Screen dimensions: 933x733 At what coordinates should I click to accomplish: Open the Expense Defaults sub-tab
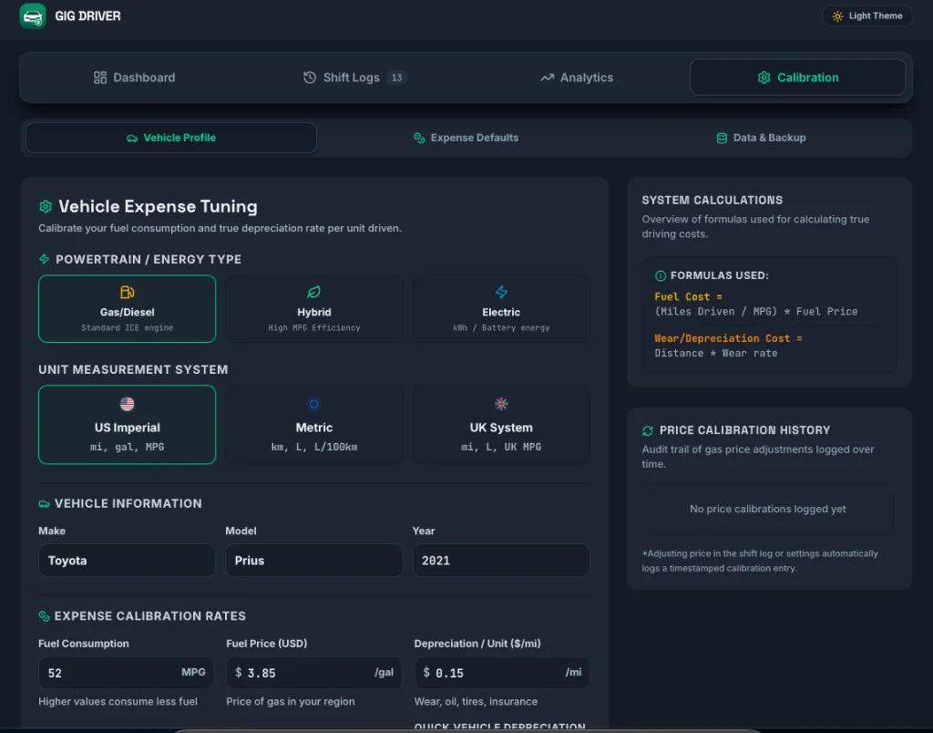[x=466, y=139]
